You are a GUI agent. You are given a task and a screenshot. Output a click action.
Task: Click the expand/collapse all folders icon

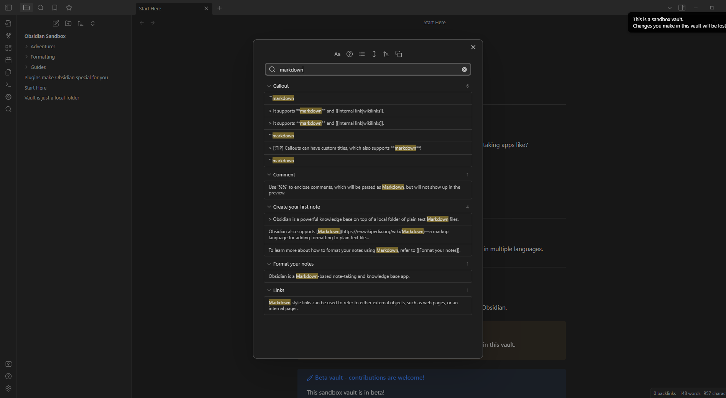coord(93,23)
